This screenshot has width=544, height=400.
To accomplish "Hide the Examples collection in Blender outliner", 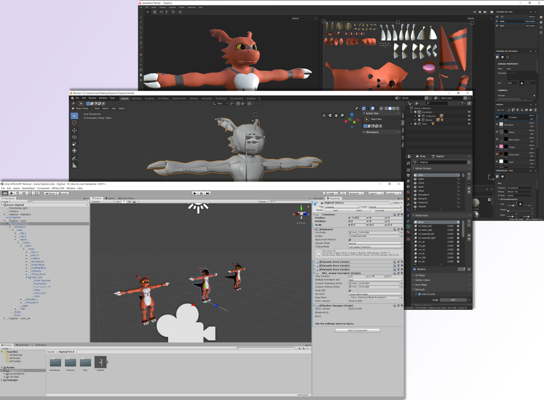I will [469, 112].
